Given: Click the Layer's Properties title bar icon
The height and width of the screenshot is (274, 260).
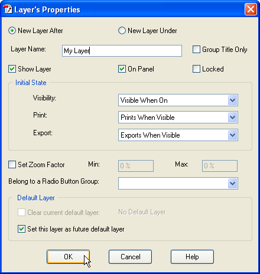Looking at the screenshot, I should pyautogui.click(x=8, y=9).
